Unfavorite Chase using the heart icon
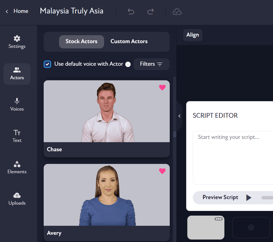Viewport: 273px width, 242px height. pos(162,87)
